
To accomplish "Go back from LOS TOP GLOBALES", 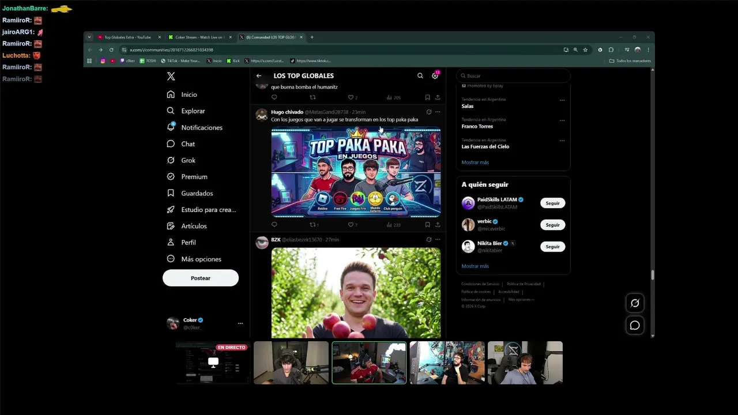I will (259, 76).
